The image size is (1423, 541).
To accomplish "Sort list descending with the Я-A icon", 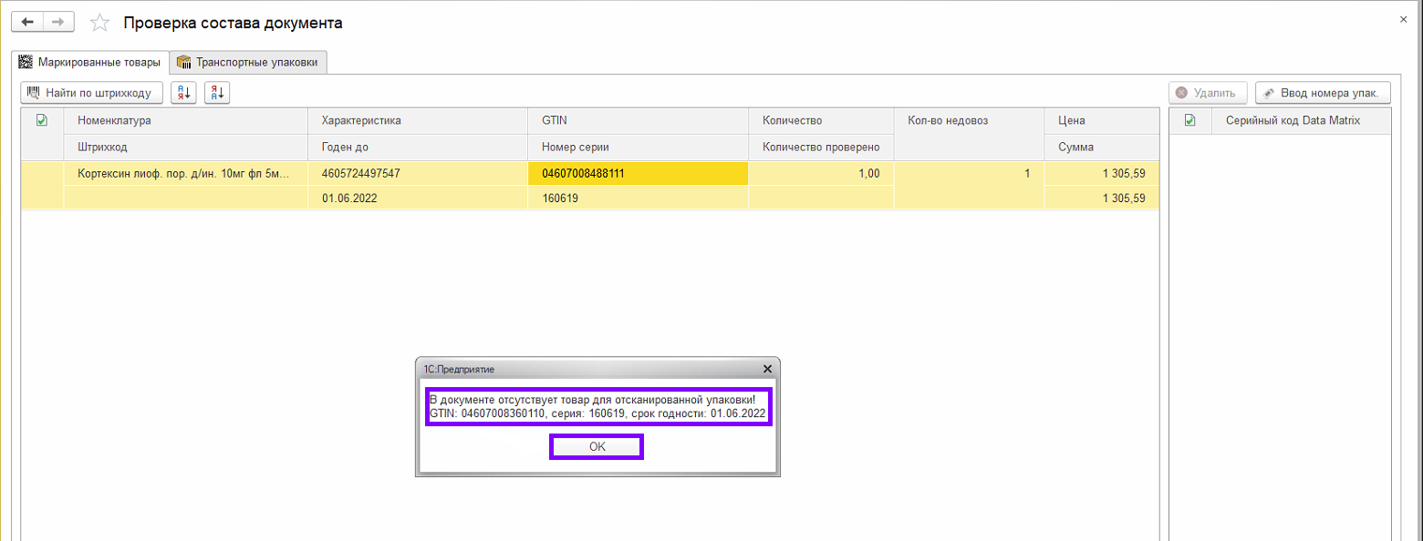I will 217,92.
